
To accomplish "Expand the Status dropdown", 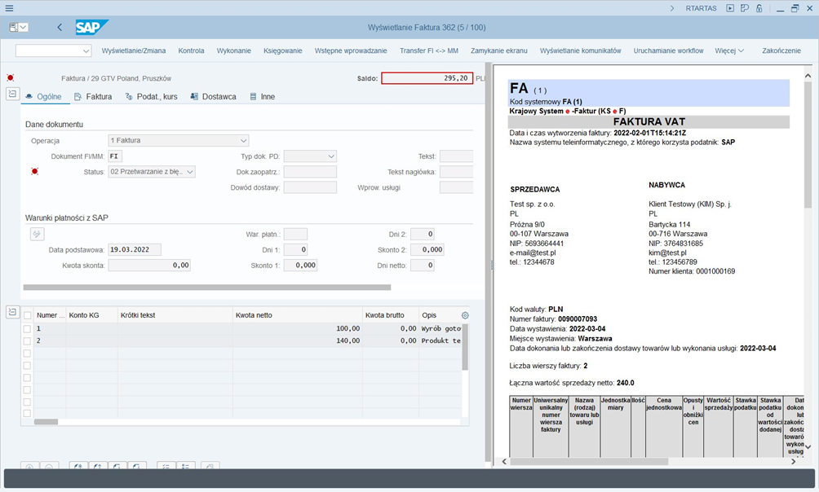I will (189, 172).
